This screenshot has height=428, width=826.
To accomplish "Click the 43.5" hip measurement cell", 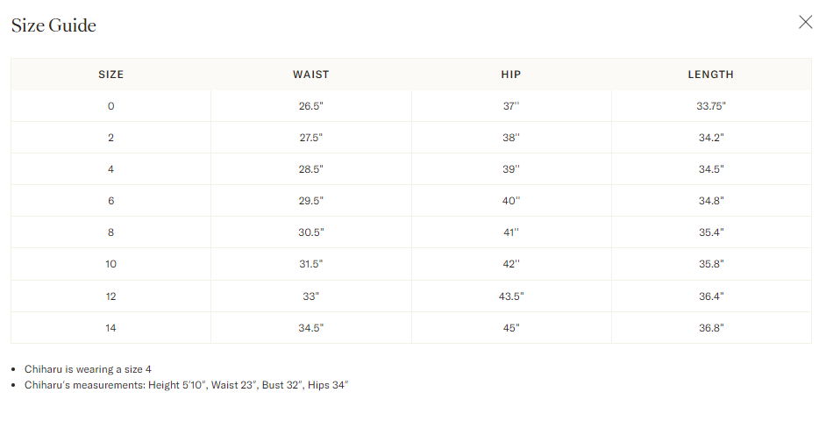I will click(510, 296).
